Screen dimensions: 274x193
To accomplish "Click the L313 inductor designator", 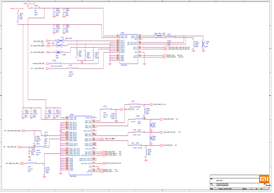I will click(x=133, y=143).
